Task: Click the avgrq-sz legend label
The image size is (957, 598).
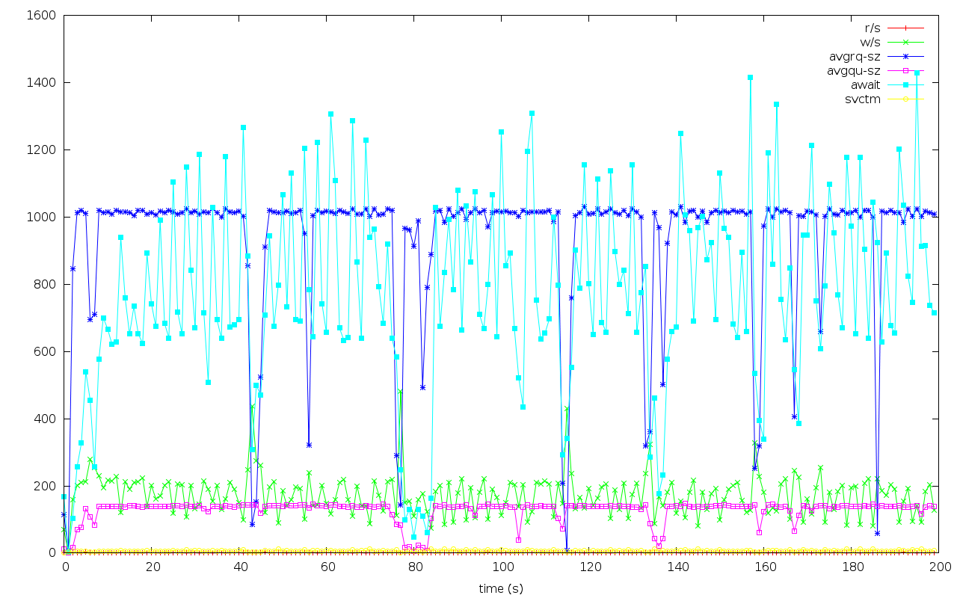Action: (x=855, y=56)
